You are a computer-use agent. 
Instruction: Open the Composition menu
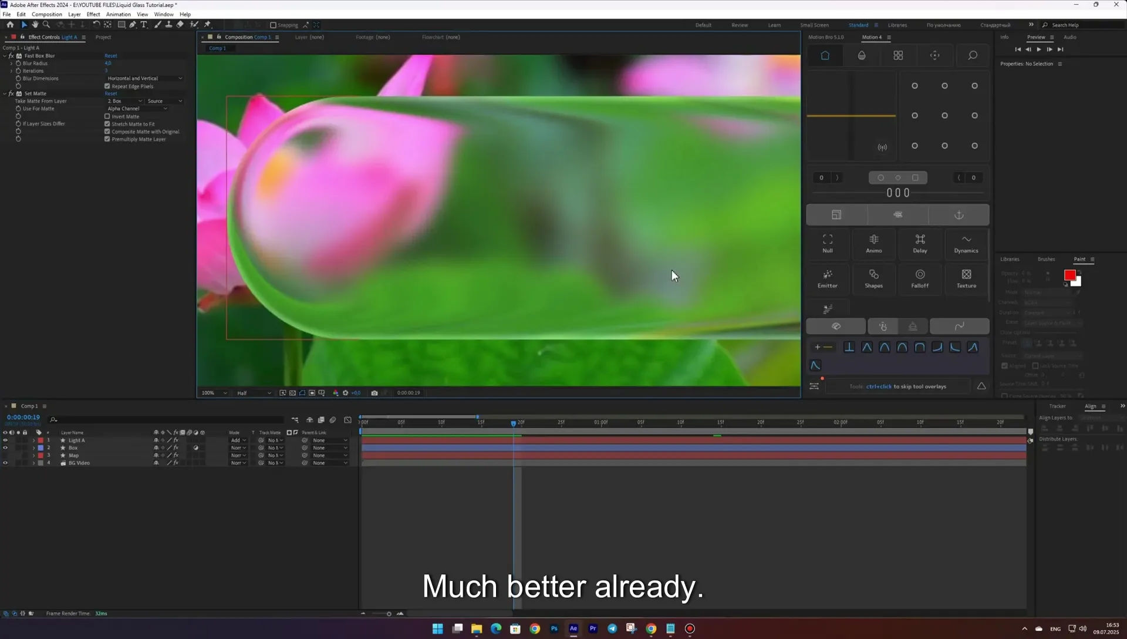pyautogui.click(x=47, y=14)
